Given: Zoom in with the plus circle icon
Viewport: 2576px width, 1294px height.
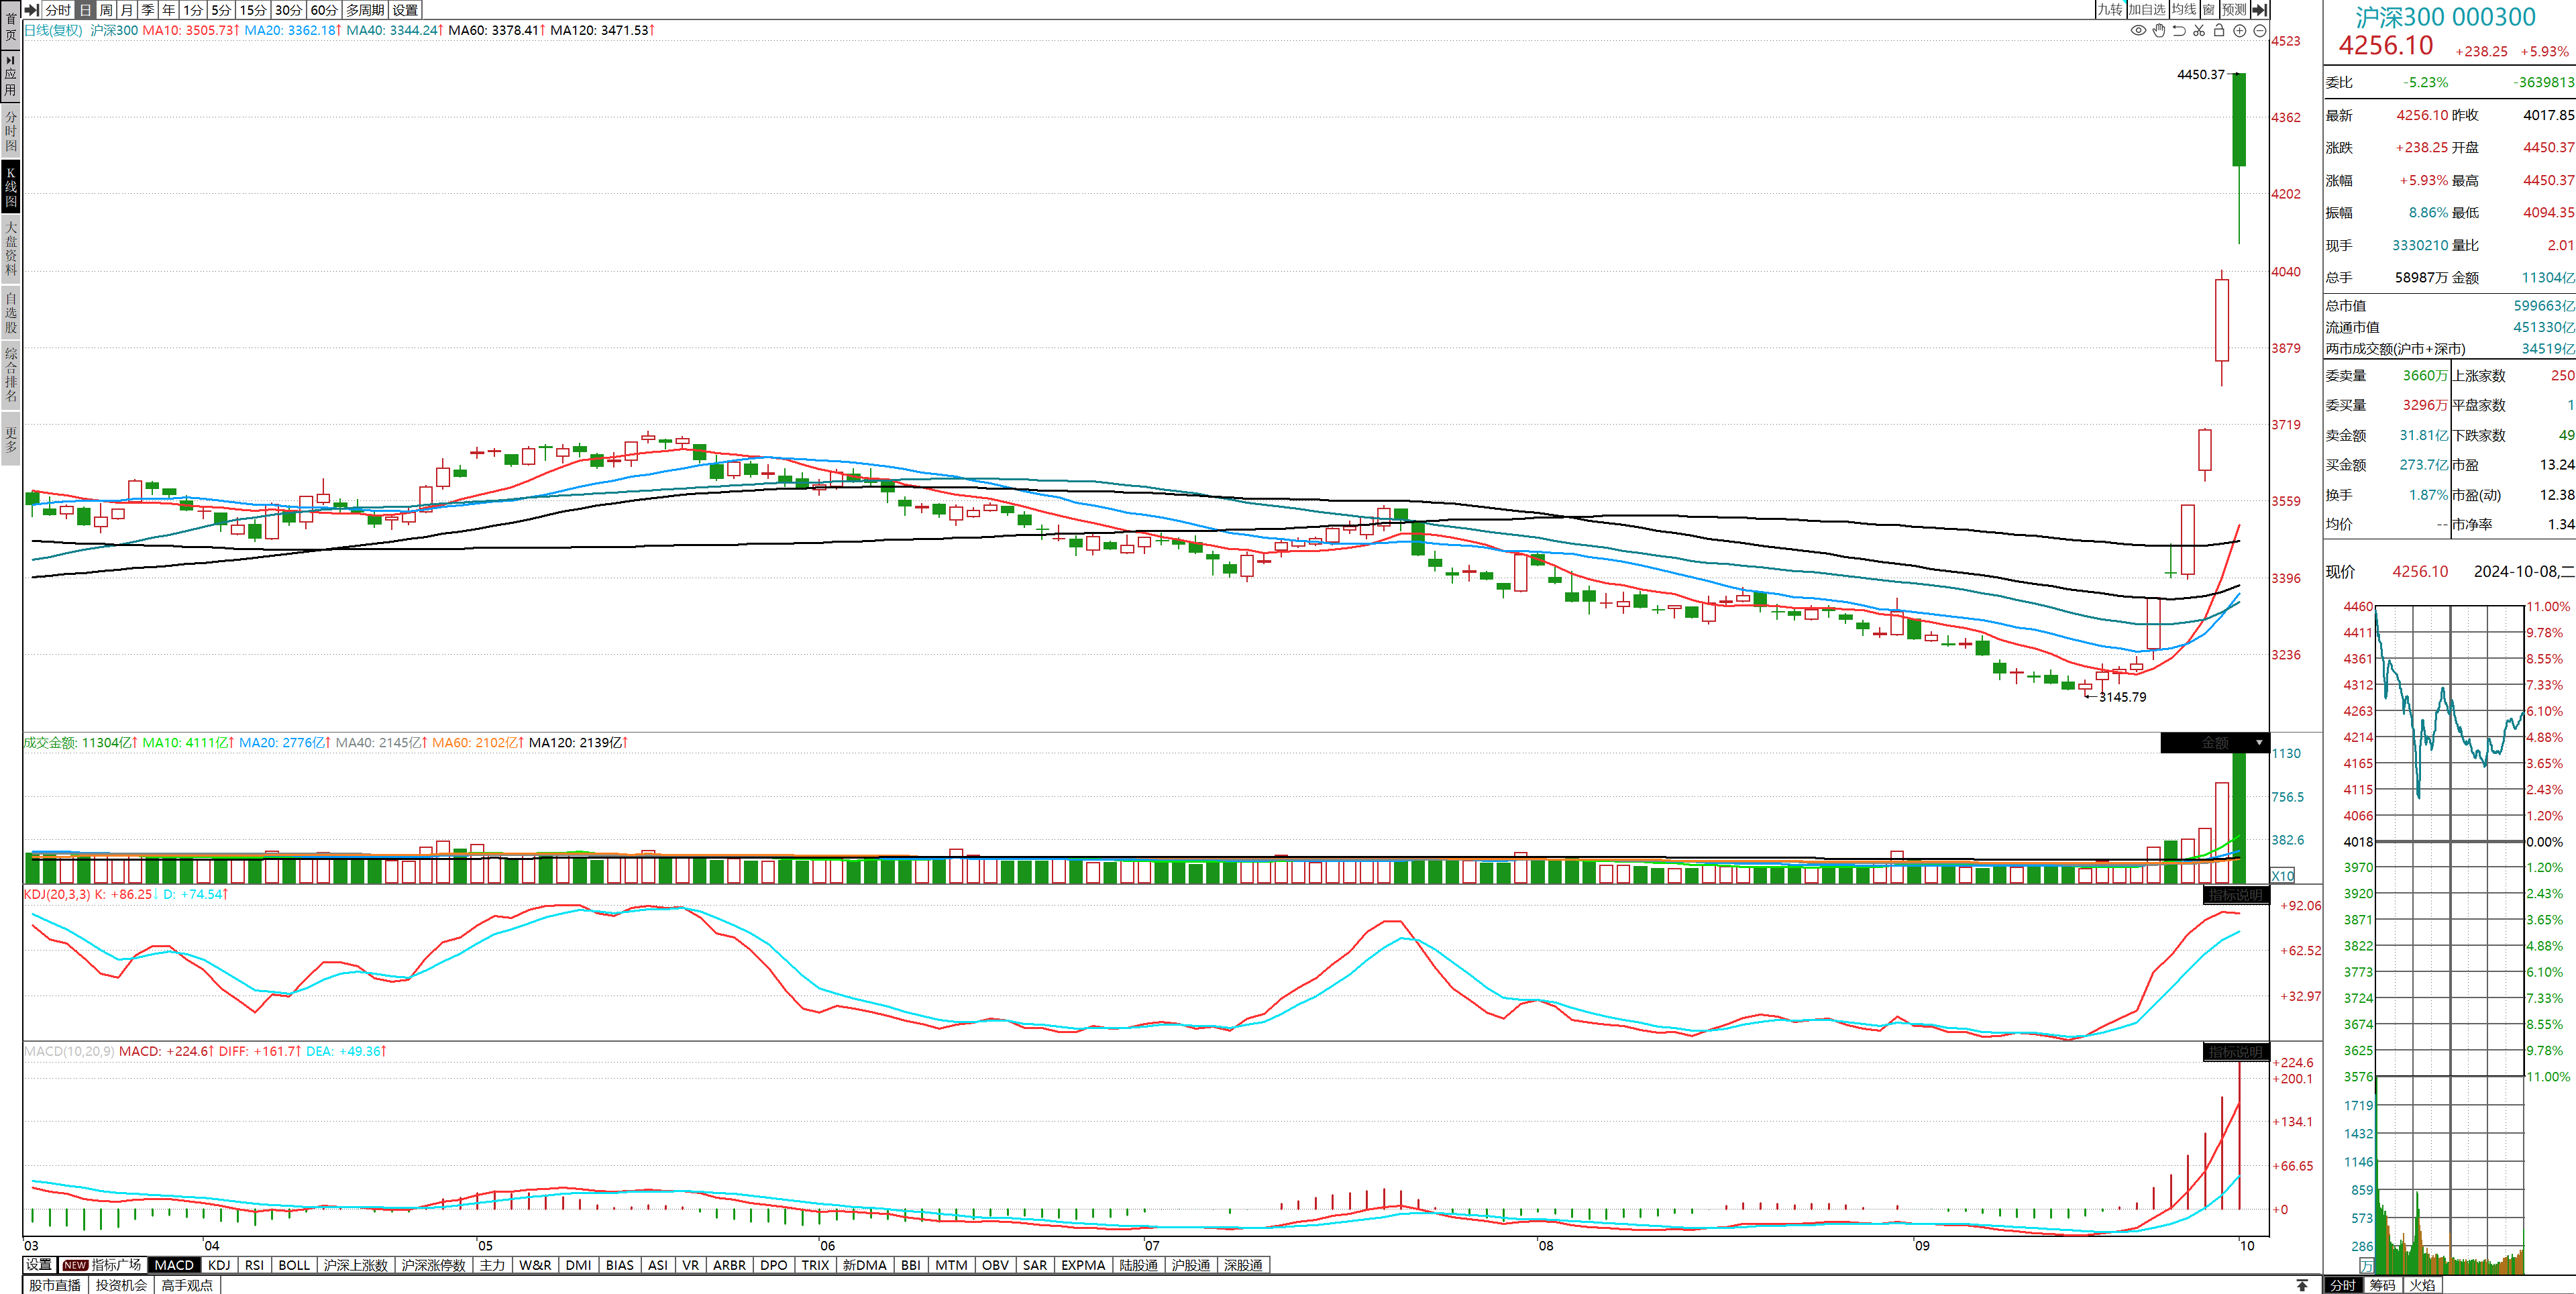Looking at the screenshot, I should 2240,30.
